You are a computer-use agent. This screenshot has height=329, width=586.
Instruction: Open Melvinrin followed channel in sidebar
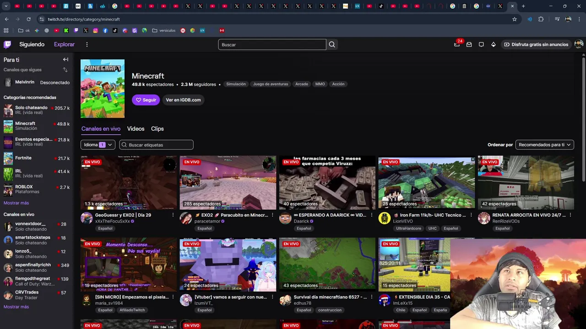coord(37,82)
